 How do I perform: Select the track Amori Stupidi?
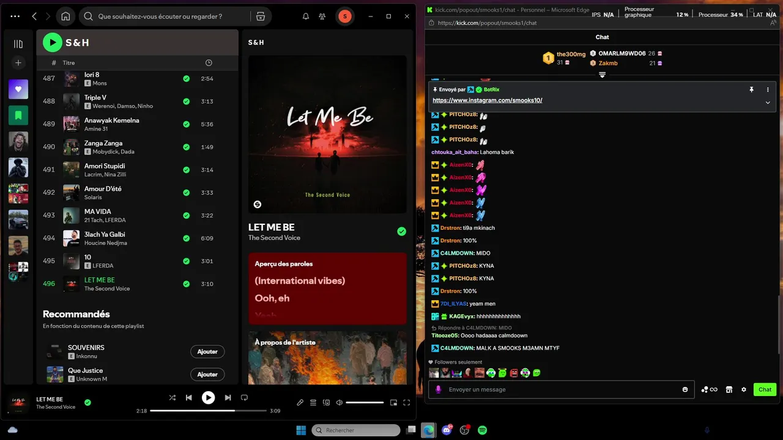[x=105, y=166]
